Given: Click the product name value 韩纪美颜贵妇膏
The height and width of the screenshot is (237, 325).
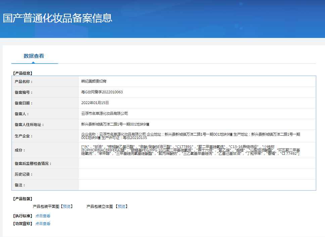Looking at the screenshot, I should click(94, 81).
